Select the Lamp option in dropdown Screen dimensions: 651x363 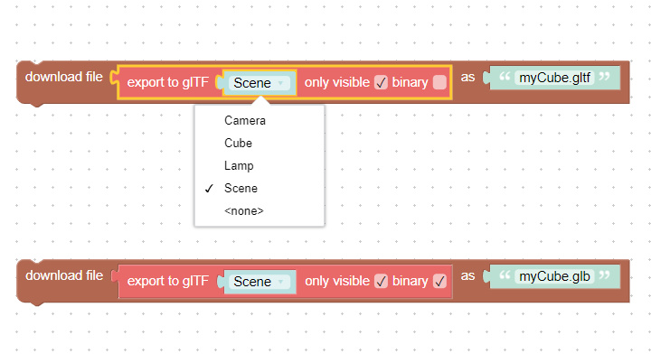(x=259, y=165)
